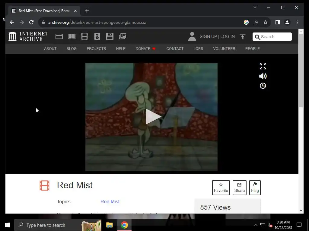Click the SIGN UP link
Screen dimensions: 309x231
pyautogui.click(x=208, y=36)
